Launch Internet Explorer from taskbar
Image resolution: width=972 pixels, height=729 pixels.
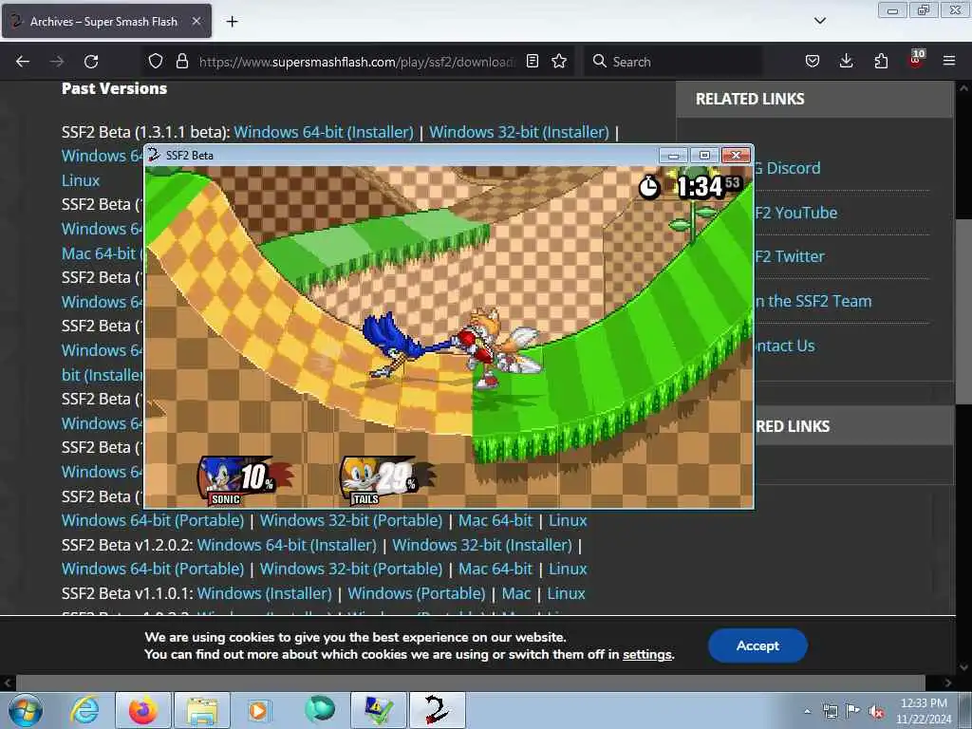[84, 710]
